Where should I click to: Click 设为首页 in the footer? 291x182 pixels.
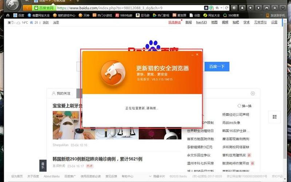[17, 176]
